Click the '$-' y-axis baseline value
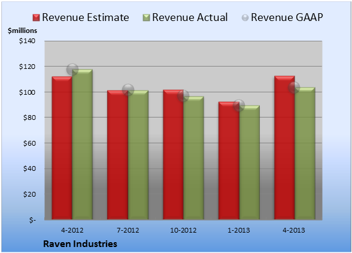Viewport: 352px width, 253px height. [x=32, y=220]
